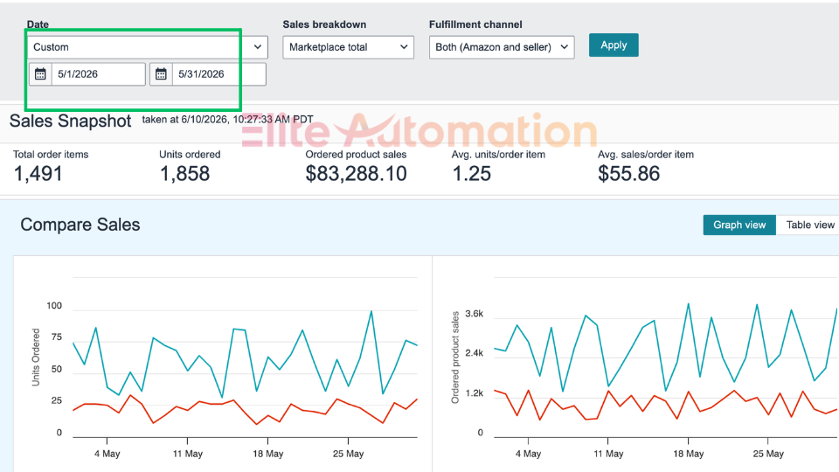This screenshot has height=472, width=839.
Task: Click 11 May on Ordered product sales chart
Action: pos(608,454)
